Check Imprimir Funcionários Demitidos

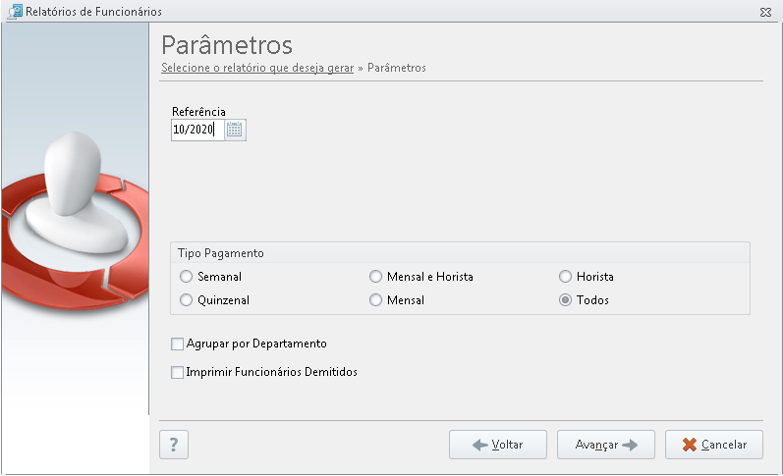(177, 372)
